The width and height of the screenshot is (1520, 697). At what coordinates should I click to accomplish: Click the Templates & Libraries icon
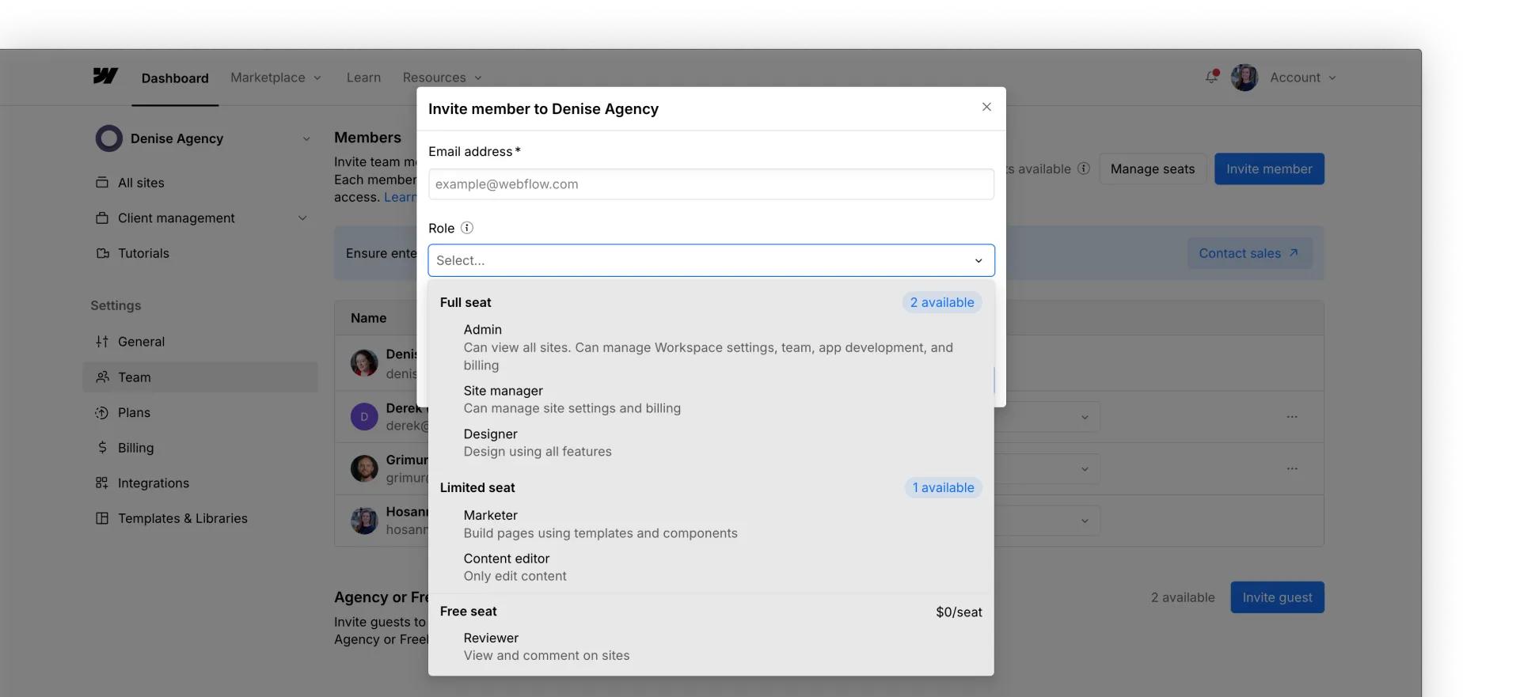pos(102,518)
